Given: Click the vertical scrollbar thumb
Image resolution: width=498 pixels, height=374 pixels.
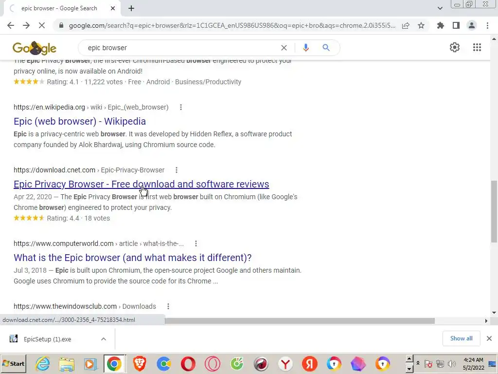Looking at the screenshot, I should tap(494, 211).
